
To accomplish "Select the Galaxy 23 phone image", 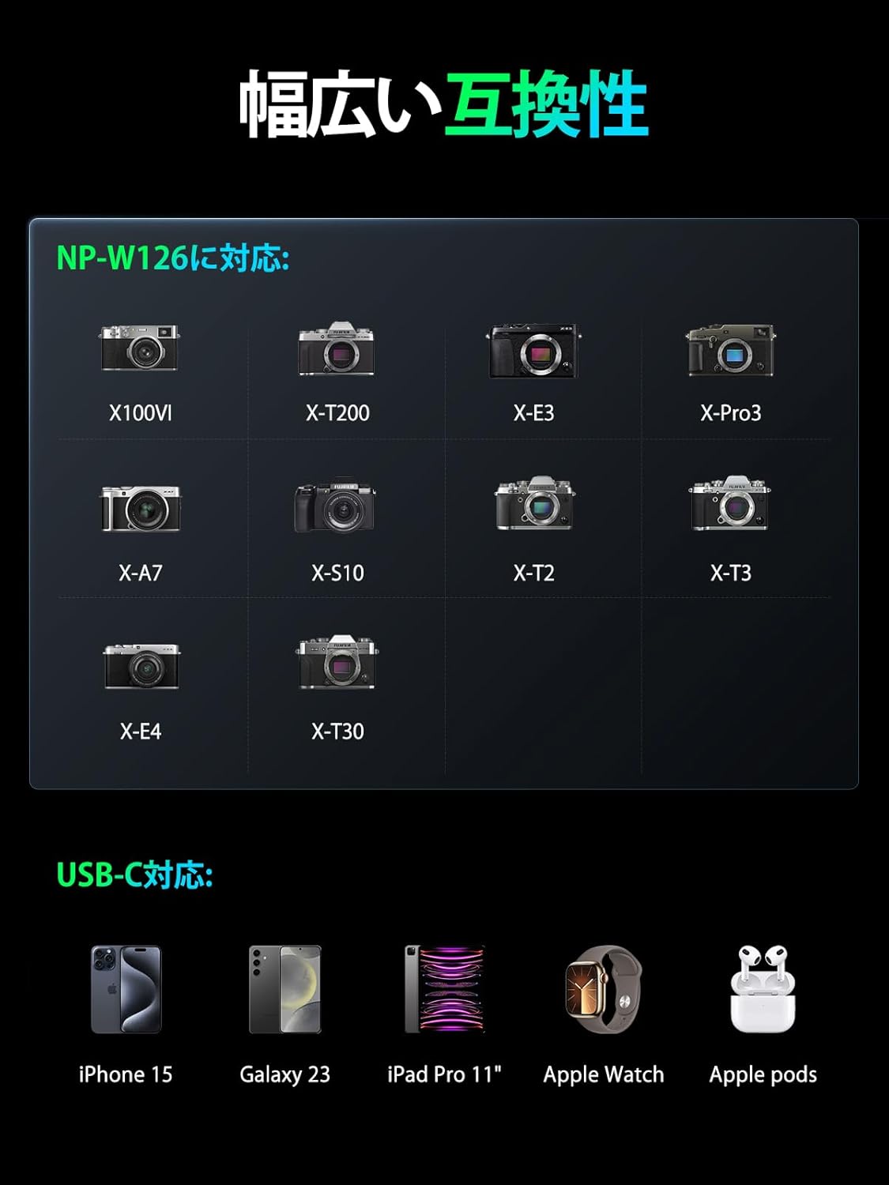I will click(284, 989).
